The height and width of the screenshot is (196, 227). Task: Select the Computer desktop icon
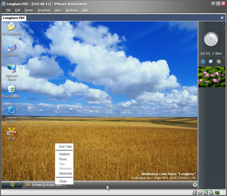(x=11, y=48)
